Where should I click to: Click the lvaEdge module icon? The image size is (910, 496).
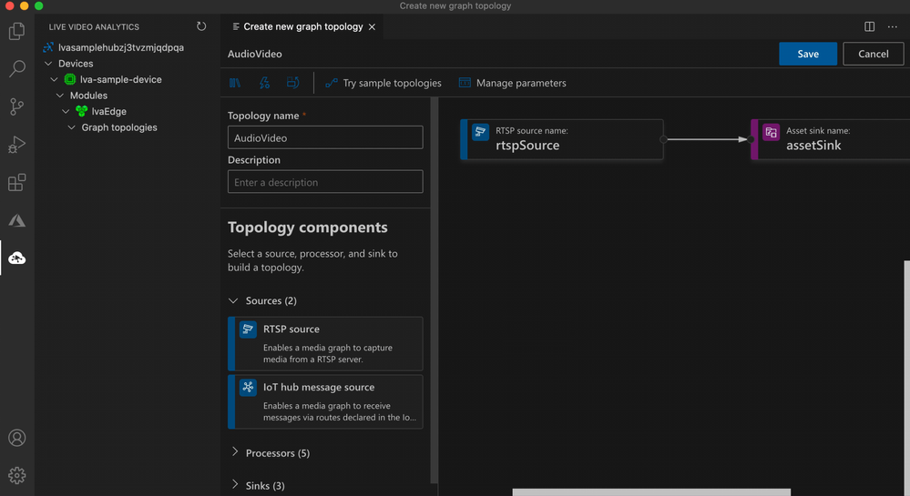click(x=81, y=111)
